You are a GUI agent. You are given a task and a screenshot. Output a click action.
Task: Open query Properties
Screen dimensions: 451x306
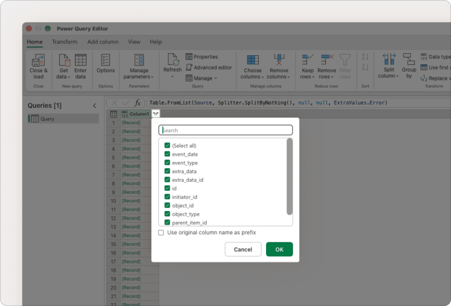[x=202, y=57]
